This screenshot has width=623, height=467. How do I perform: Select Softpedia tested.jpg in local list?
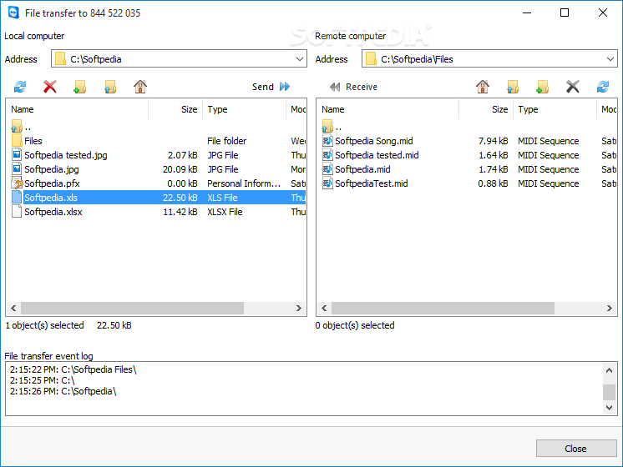point(155,155)
